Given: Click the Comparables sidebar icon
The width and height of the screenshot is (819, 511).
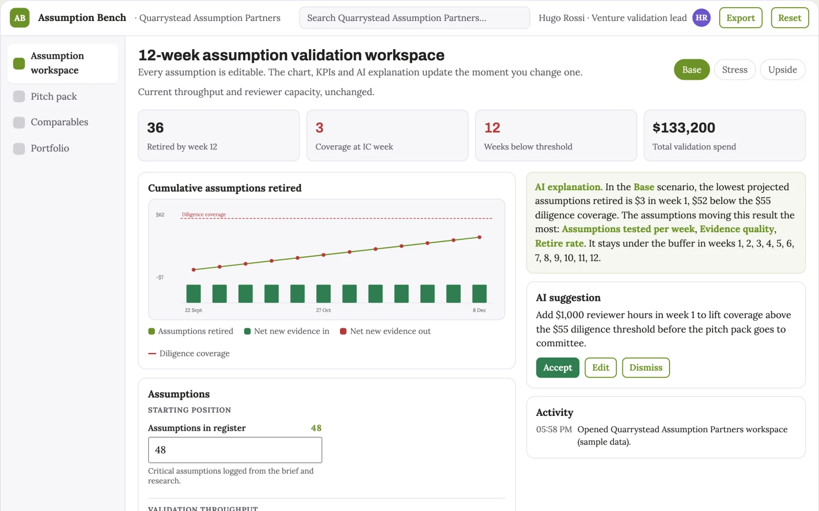Looking at the screenshot, I should pyautogui.click(x=19, y=122).
